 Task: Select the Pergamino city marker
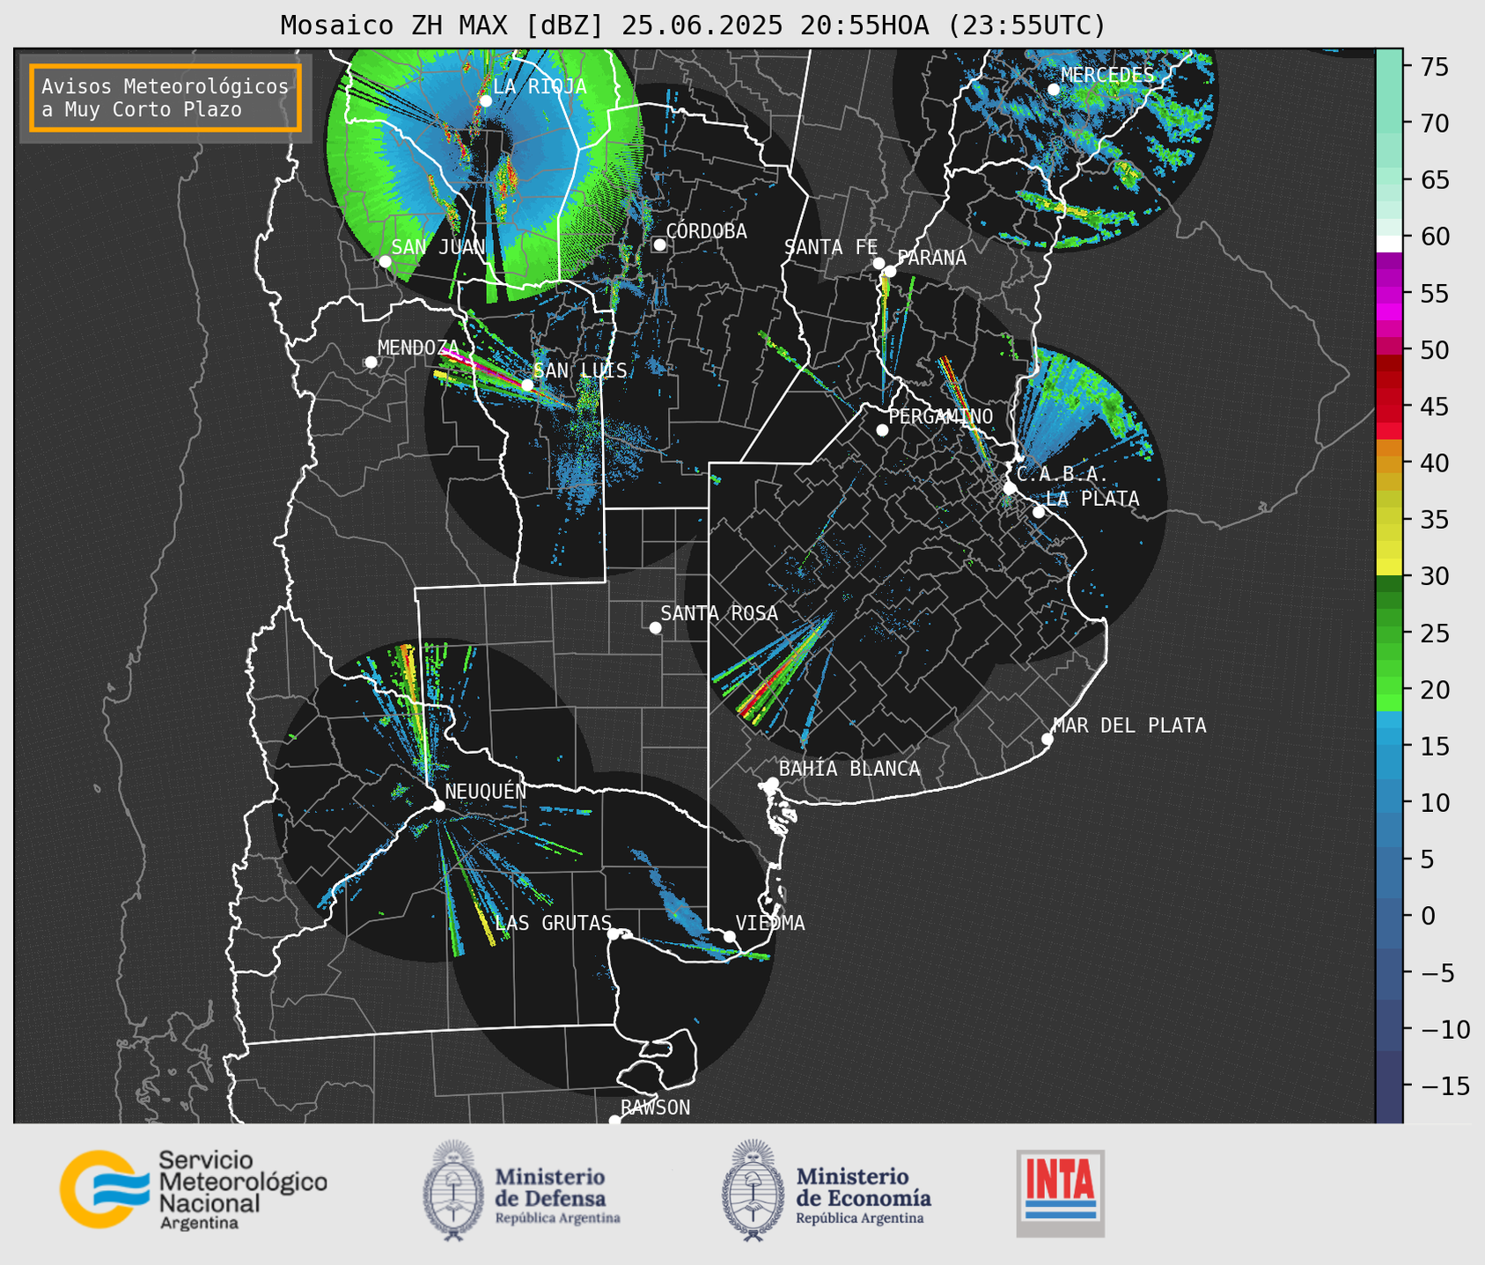pyautogui.click(x=882, y=429)
